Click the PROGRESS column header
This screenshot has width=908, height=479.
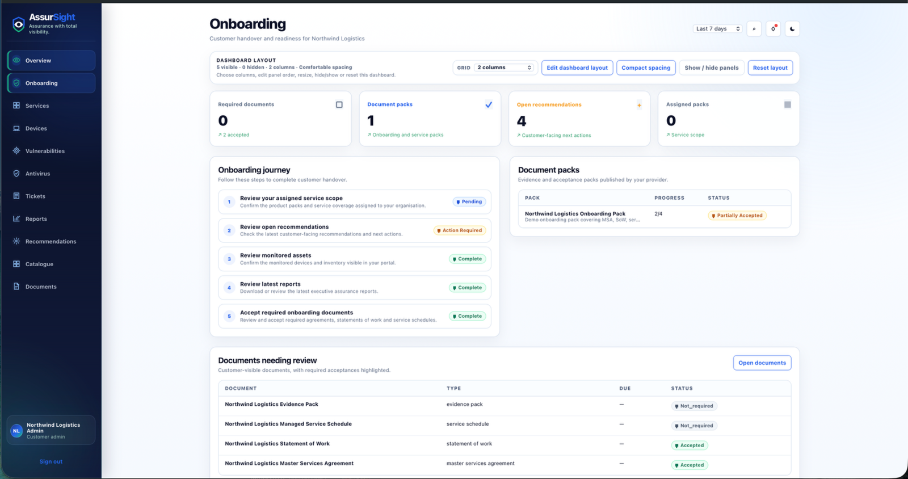pyautogui.click(x=669, y=198)
